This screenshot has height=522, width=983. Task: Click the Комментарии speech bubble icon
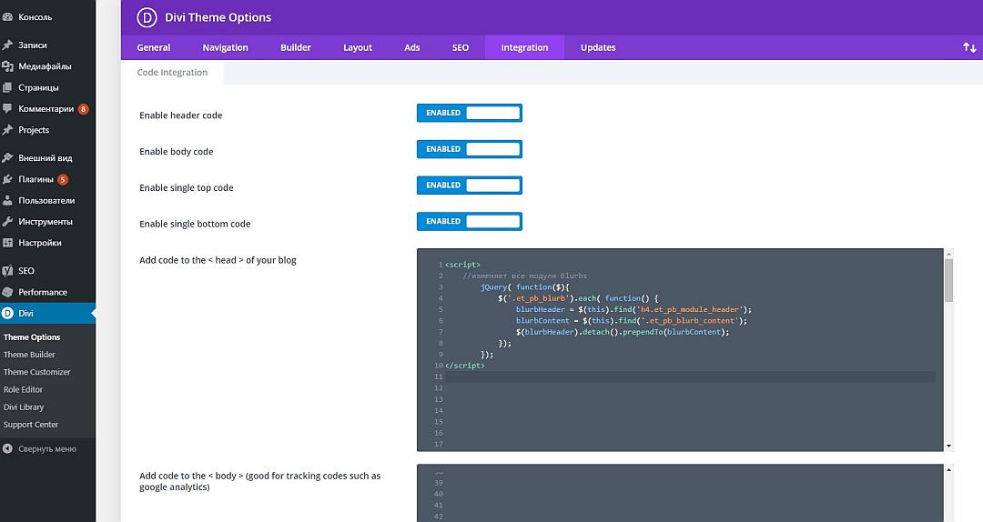coord(7,109)
